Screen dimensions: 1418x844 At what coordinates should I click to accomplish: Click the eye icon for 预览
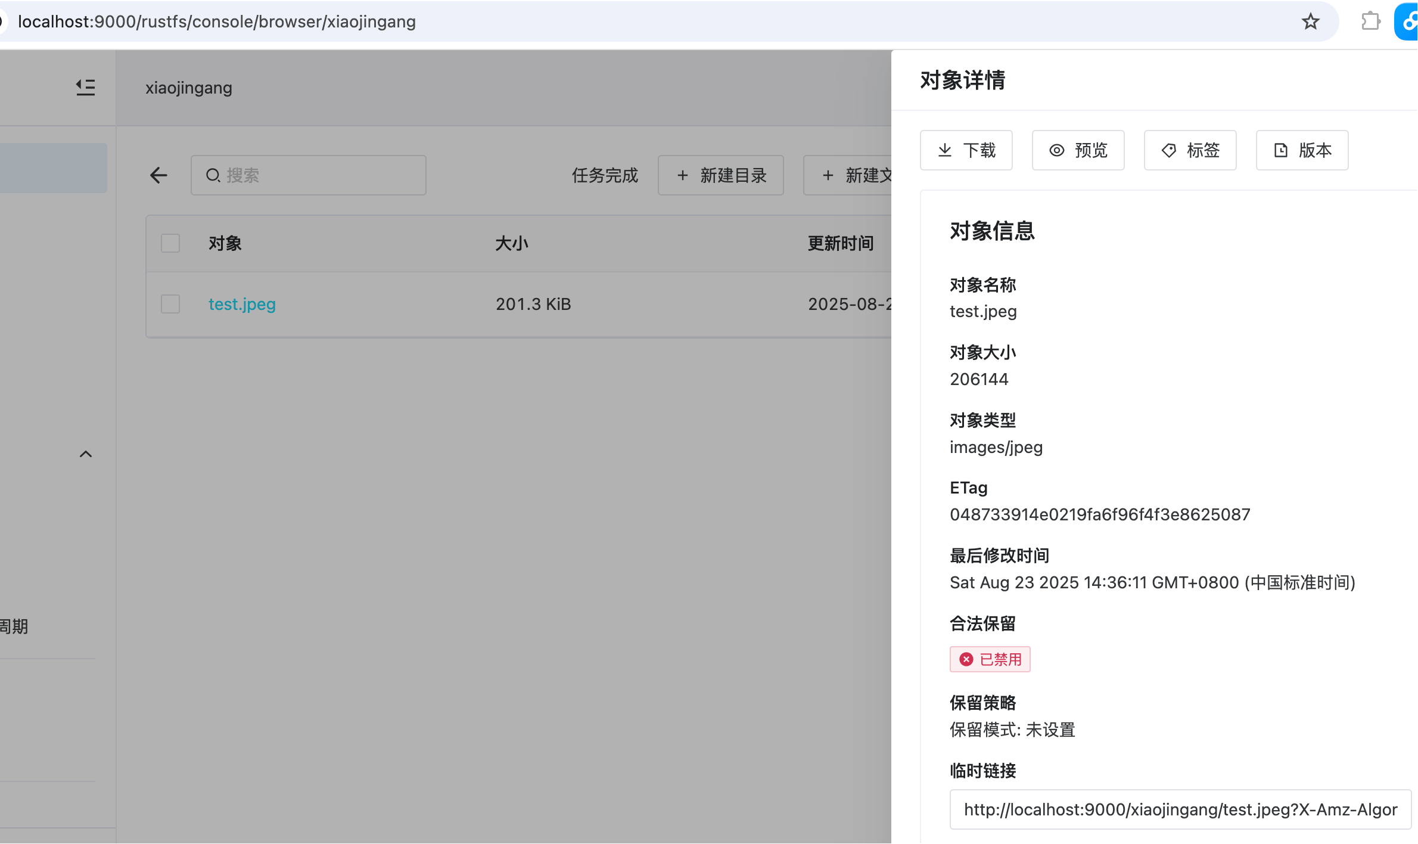[x=1056, y=150]
